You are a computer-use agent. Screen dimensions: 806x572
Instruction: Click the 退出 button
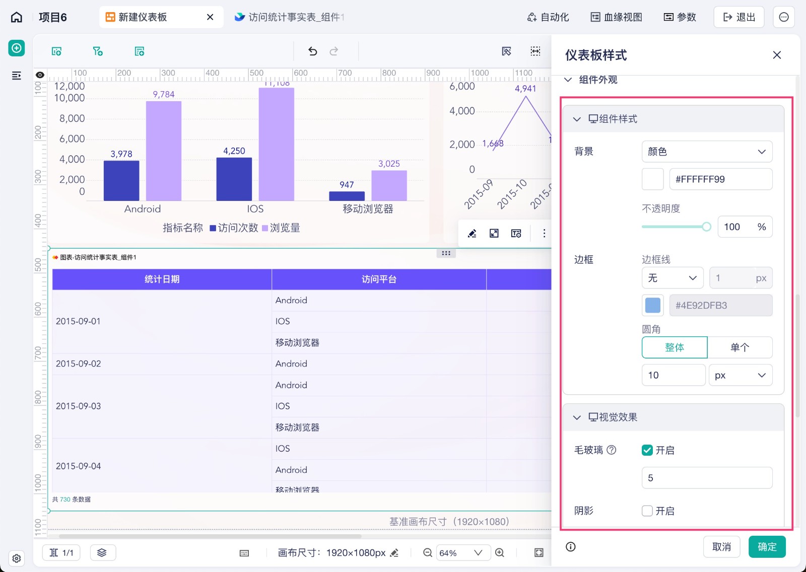(739, 17)
